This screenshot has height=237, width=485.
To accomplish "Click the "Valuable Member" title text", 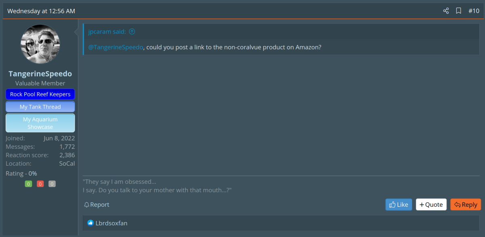I will point(40,83).
